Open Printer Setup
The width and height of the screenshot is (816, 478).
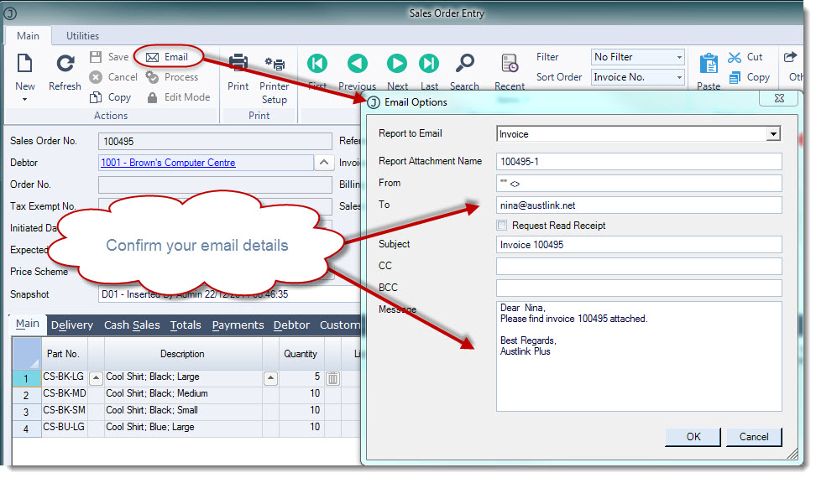point(275,78)
